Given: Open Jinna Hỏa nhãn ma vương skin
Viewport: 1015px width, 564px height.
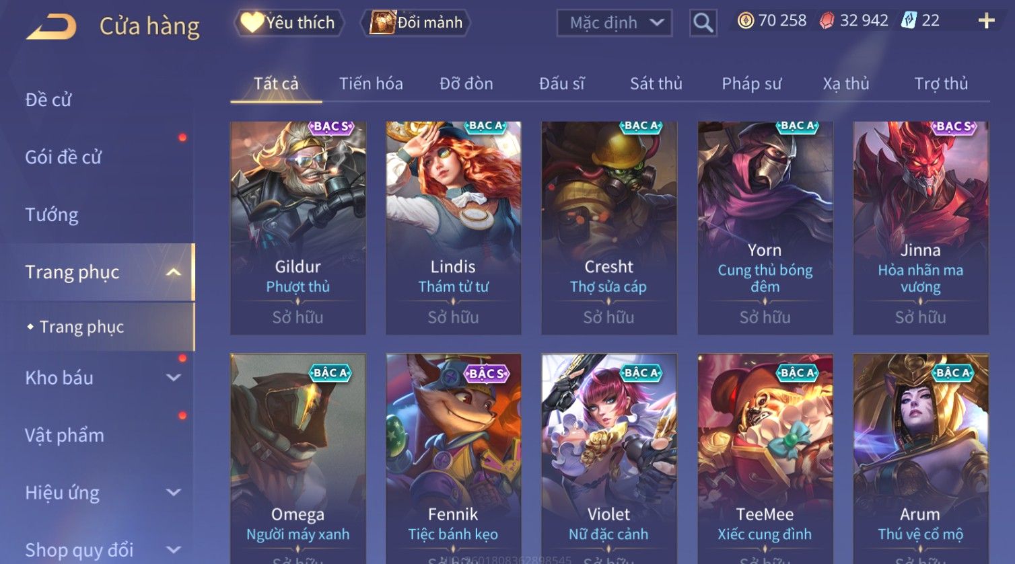Looking at the screenshot, I should point(921,228).
